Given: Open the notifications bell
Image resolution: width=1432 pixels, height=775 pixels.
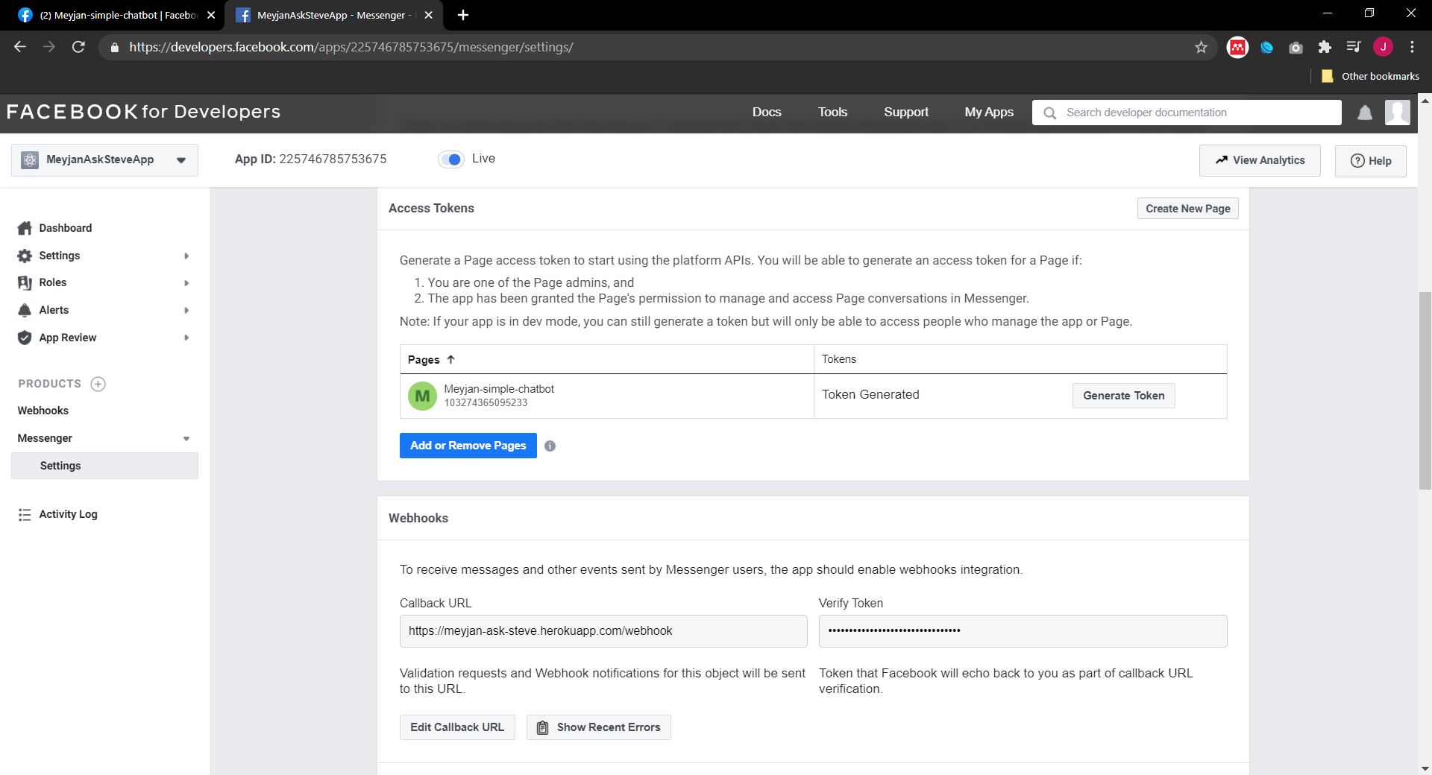Looking at the screenshot, I should (1365, 113).
